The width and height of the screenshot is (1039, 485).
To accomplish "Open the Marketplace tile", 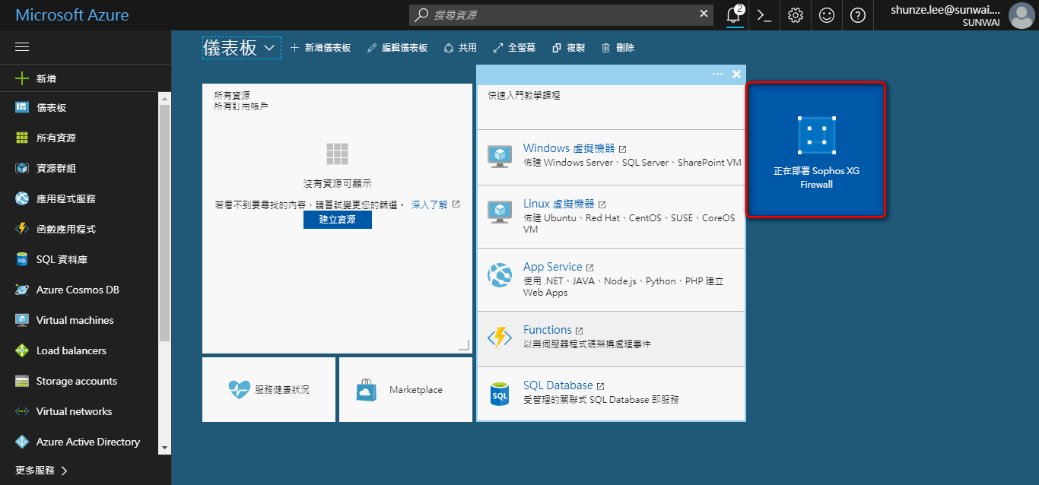I will coord(405,390).
